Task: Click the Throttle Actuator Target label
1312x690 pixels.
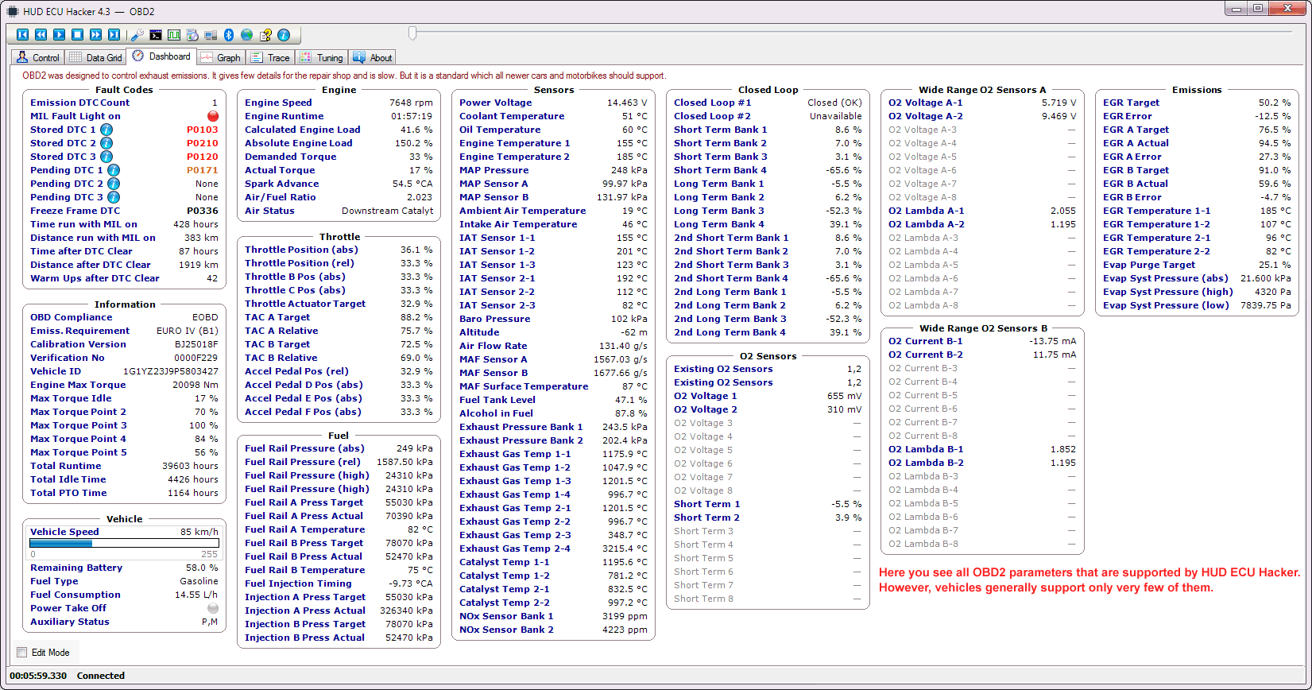Action: pyautogui.click(x=305, y=304)
